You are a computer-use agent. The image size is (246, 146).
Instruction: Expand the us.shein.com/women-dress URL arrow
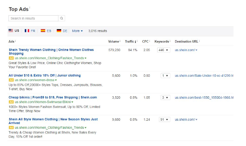click(56, 80)
